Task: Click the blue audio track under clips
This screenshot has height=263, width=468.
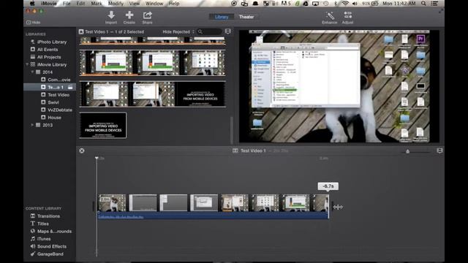Action: pyautogui.click(x=213, y=216)
